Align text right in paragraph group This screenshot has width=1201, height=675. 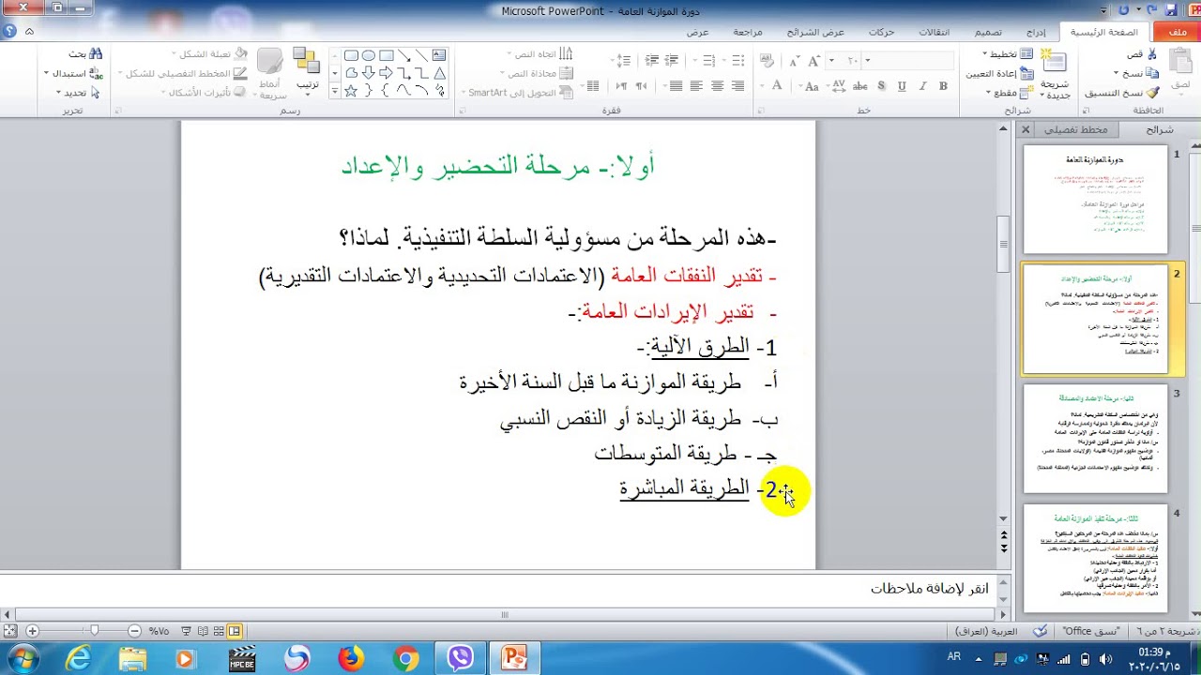click(738, 86)
